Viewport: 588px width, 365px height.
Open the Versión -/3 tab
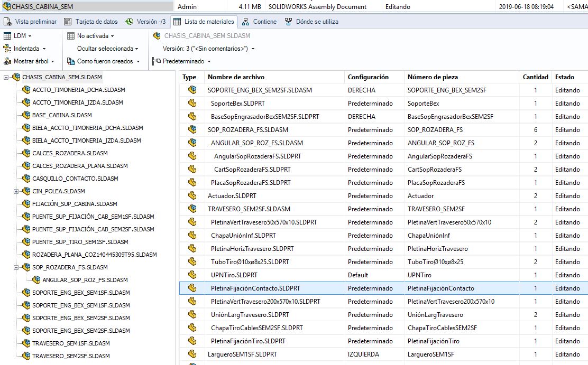coord(145,22)
